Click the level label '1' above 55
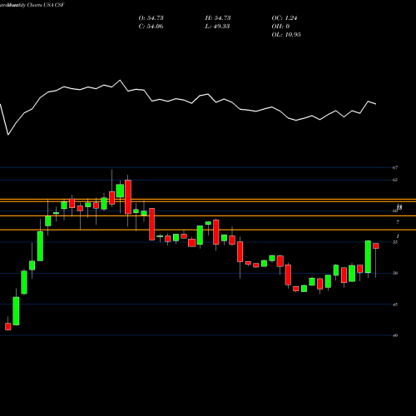Viewport: 416px width, 416px height. 398,236
